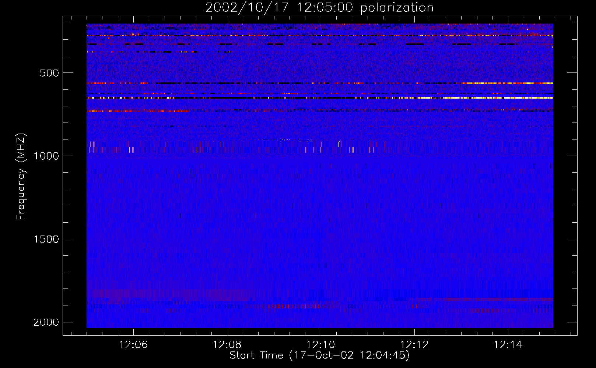Click the 1000 frequency tick label
The height and width of the screenshot is (368, 596).
[46, 156]
